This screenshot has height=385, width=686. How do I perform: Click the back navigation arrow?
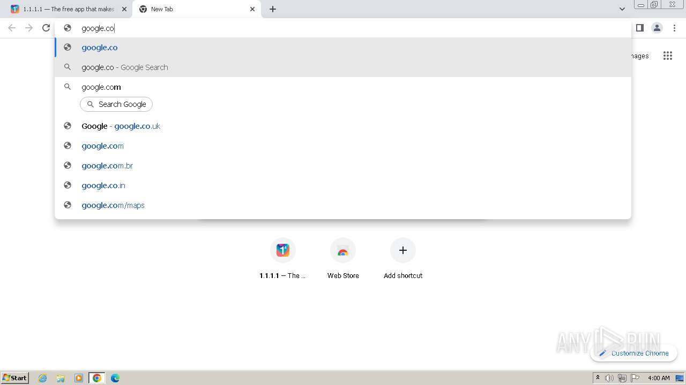[x=12, y=28]
